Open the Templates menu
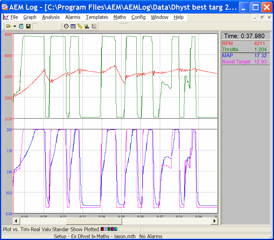This screenshot has height=240, width=274. point(97,17)
